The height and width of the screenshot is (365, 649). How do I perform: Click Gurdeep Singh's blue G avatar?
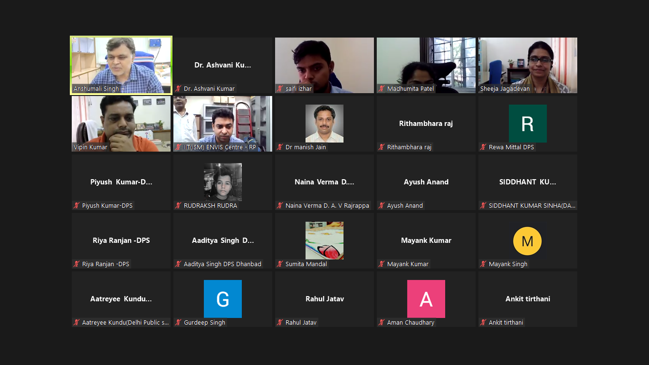pos(223,299)
